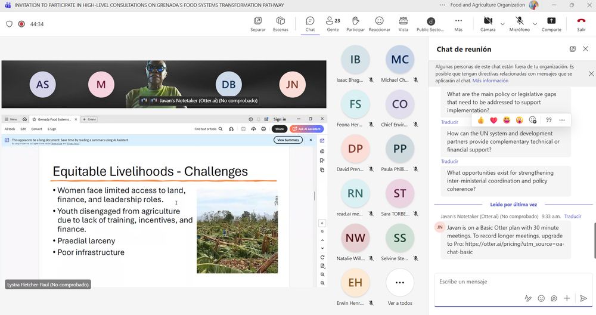This screenshot has height=315, width=596.
Task: Add attachment with plus icon
Action: click(x=567, y=298)
